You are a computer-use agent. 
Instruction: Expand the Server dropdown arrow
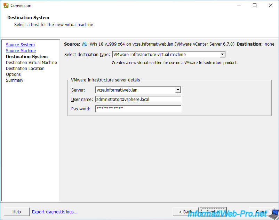tap(178, 90)
